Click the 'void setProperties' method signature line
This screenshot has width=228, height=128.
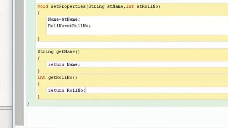[x=99, y=6]
